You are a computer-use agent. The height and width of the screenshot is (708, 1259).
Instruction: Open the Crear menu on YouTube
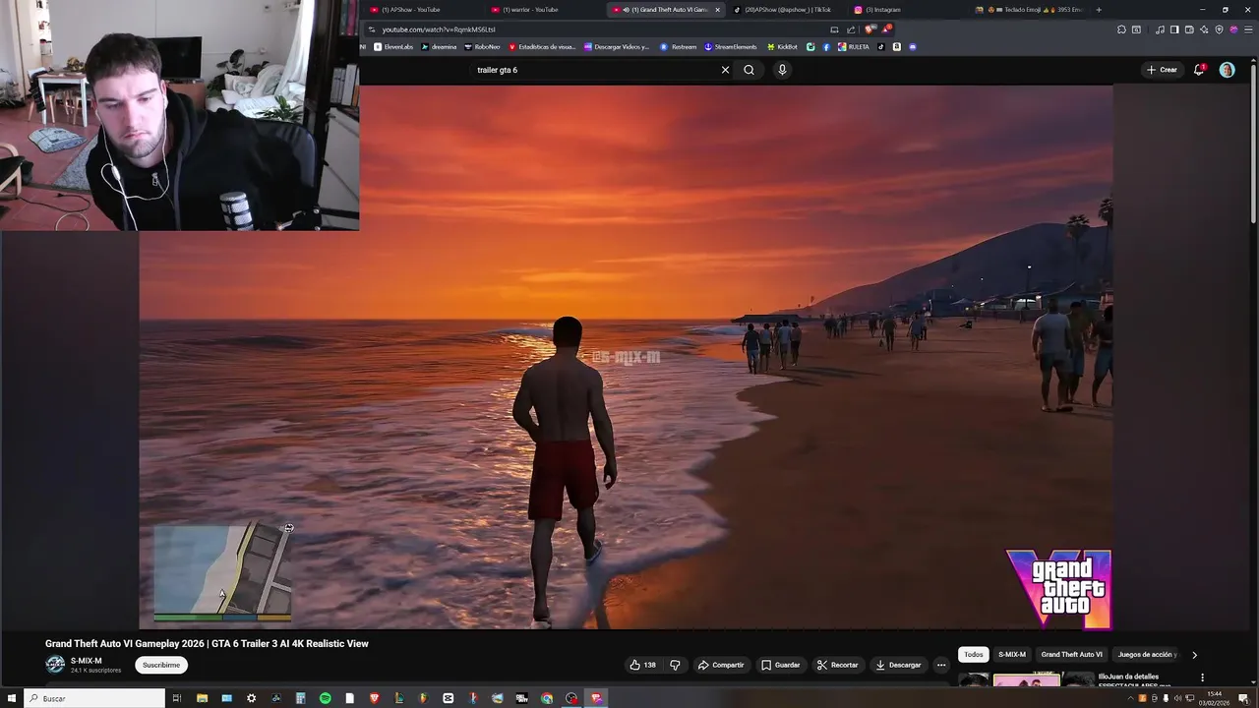click(x=1162, y=70)
